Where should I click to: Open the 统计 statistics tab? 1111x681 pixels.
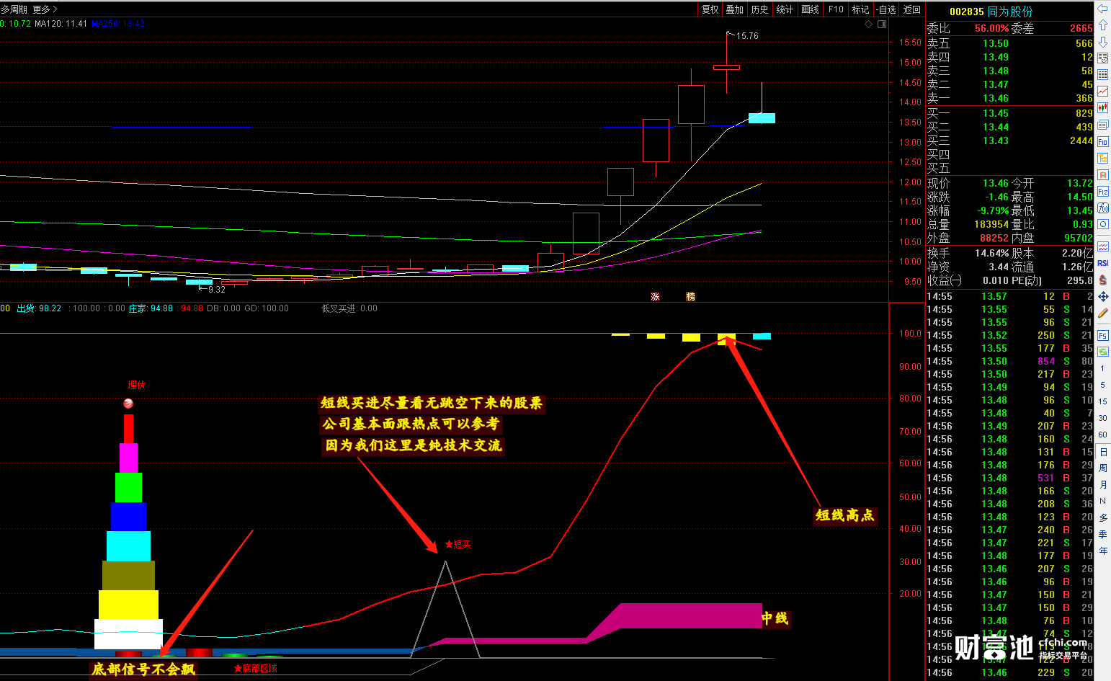tap(785, 9)
